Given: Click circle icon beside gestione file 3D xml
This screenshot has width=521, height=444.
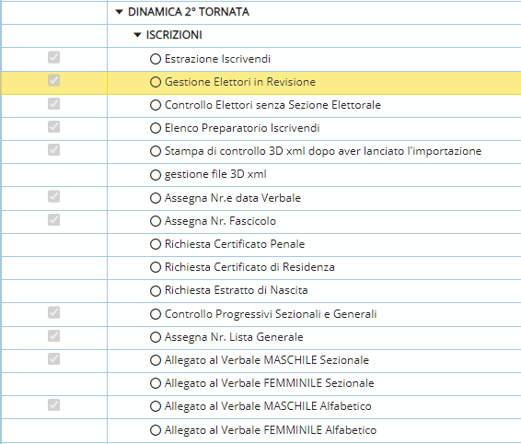Looking at the screenshot, I should [156, 175].
